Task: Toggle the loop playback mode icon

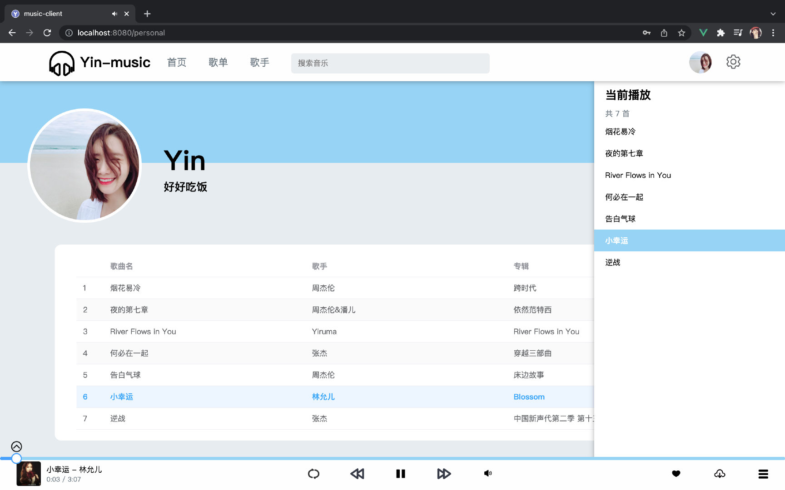Action: (313, 474)
